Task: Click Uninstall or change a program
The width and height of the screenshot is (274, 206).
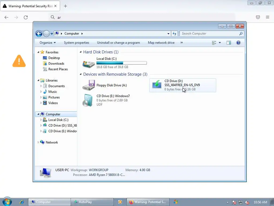Action: click(x=119, y=43)
